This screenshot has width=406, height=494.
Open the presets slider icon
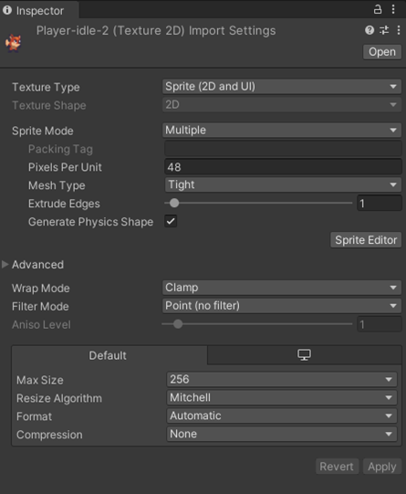[x=384, y=30]
